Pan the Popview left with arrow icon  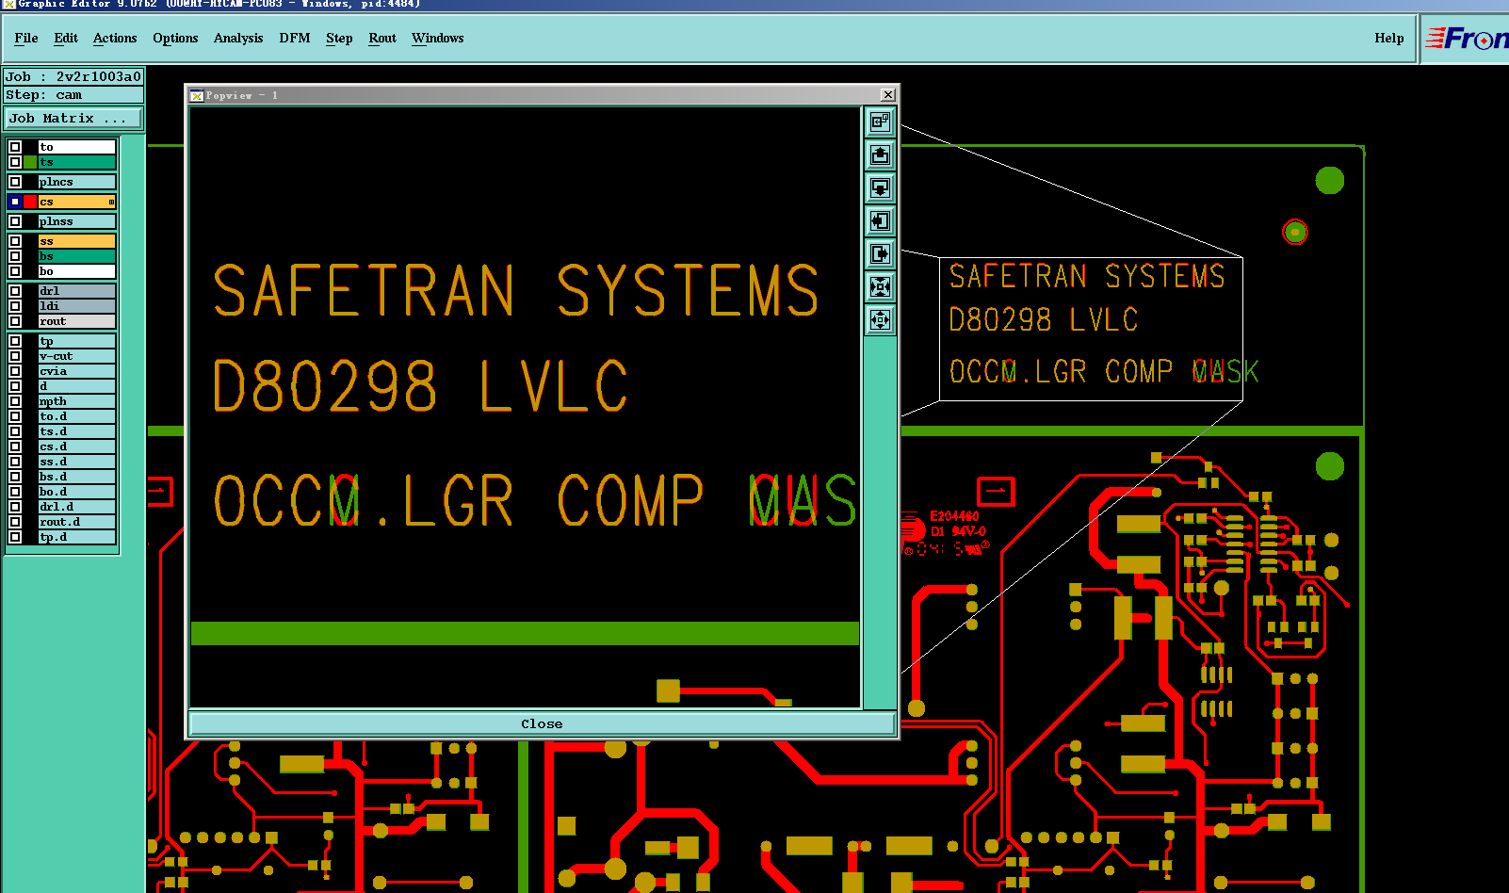[x=880, y=221]
